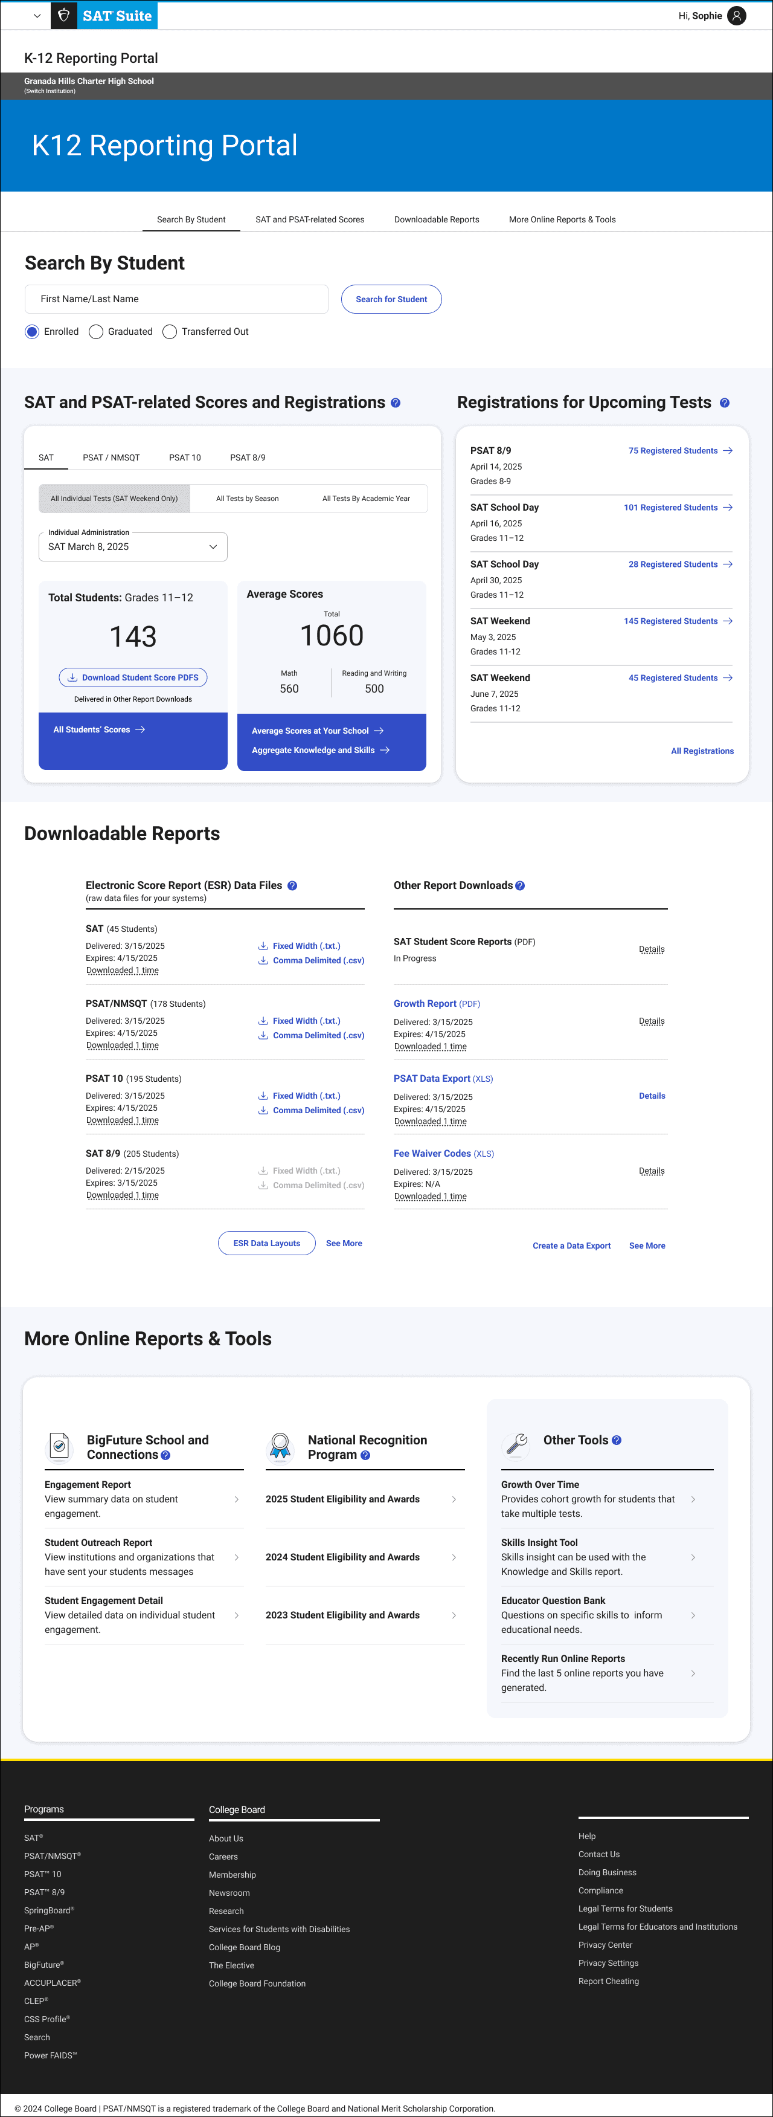Open 2025 Student Eligibility and Awards chevron
Viewport: 773px width, 2117px height.
[454, 1500]
